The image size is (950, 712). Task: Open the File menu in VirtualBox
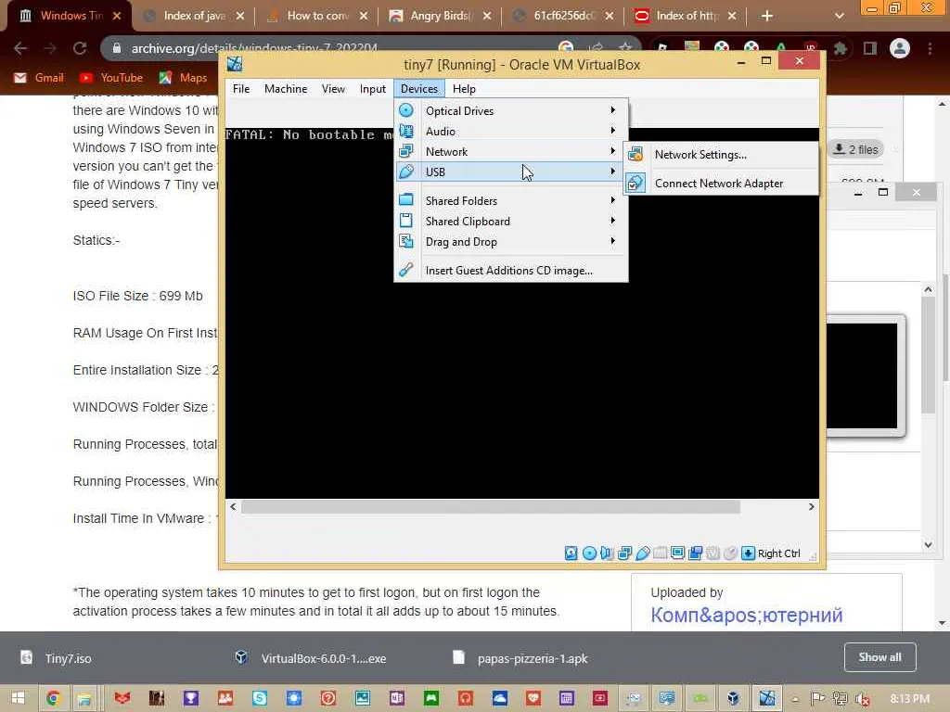pos(241,88)
